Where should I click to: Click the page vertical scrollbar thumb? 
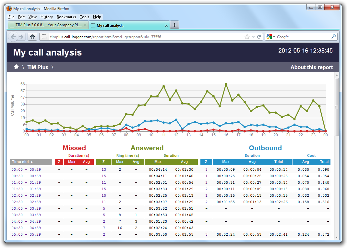click(336, 106)
